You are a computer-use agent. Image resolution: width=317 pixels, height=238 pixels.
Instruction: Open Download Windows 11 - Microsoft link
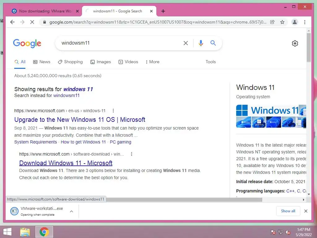pyautogui.click(x=66, y=163)
